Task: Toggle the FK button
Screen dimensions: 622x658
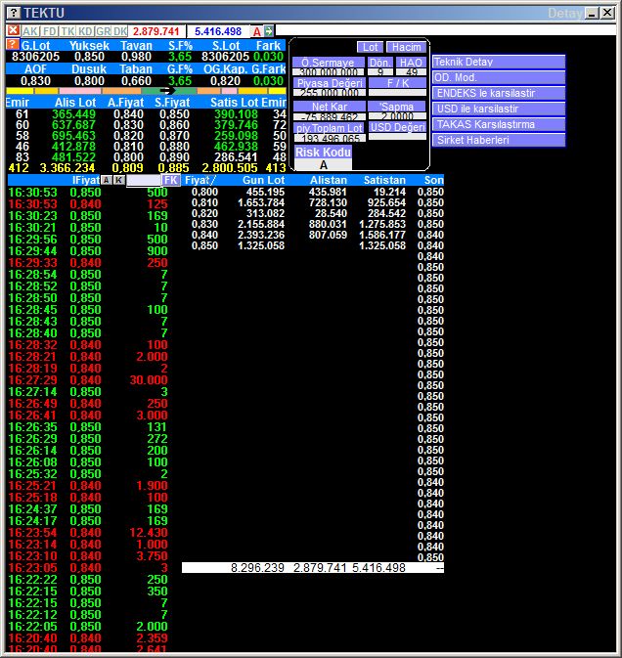Action: pyautogui.click(x=171, y=180)
